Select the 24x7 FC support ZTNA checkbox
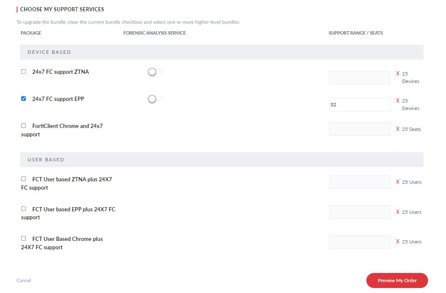This screenshot has width=446, height=293. click(23, 71)
